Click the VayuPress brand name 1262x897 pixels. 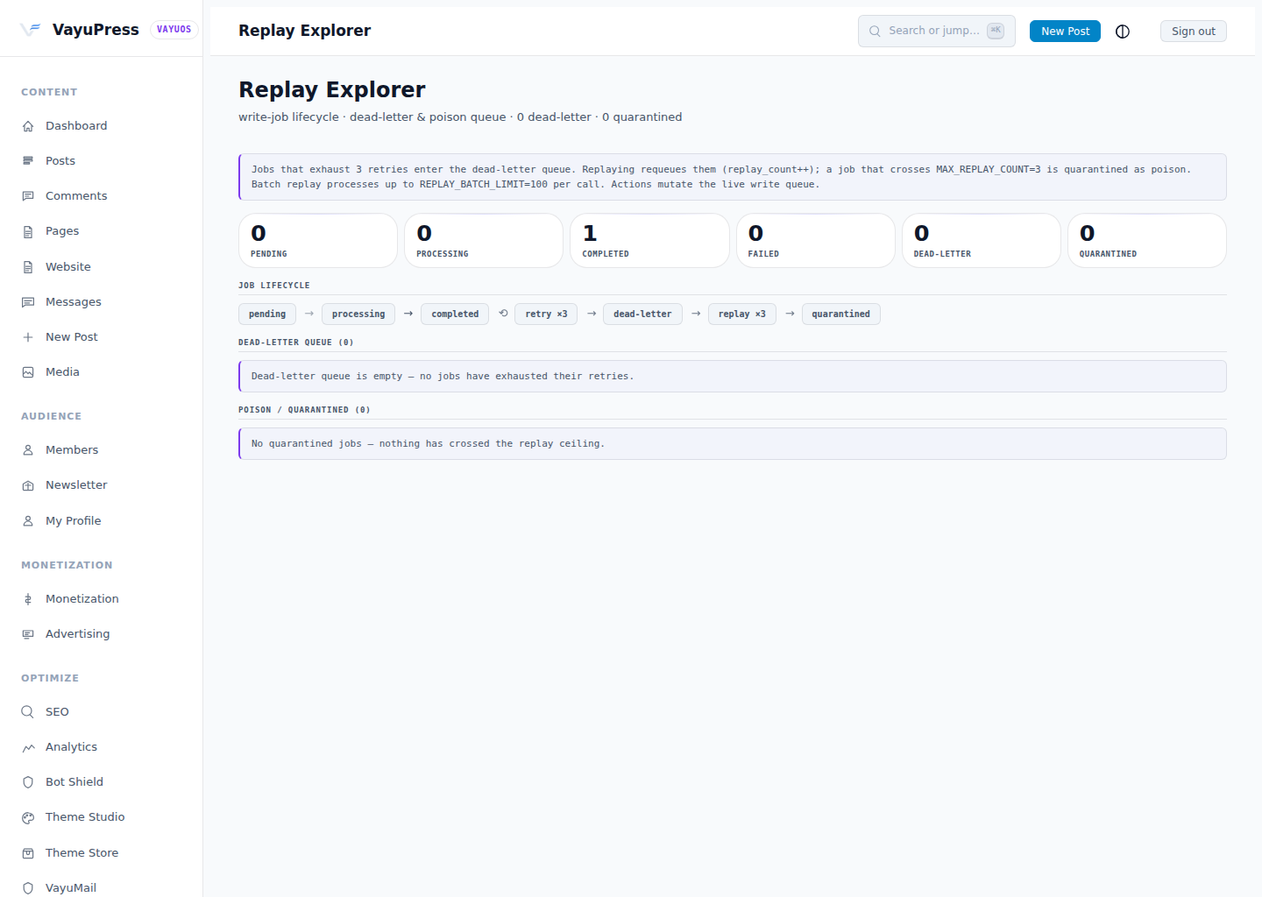(96, 29)
